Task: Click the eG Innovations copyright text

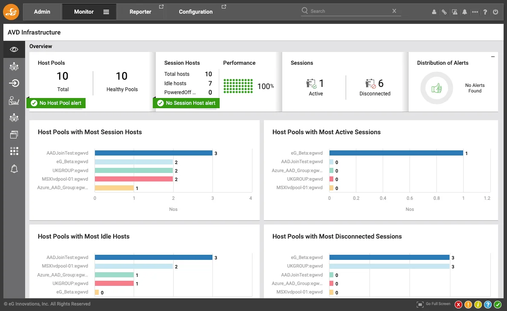Action: coord(47,304)
